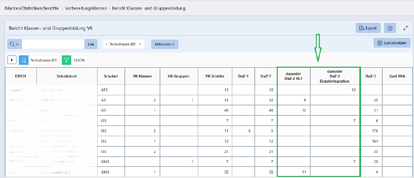This screenshot has width=414, height=178.
Task: Click the blue bookmark icon for Testschulen DD
Action: [24, 60]
